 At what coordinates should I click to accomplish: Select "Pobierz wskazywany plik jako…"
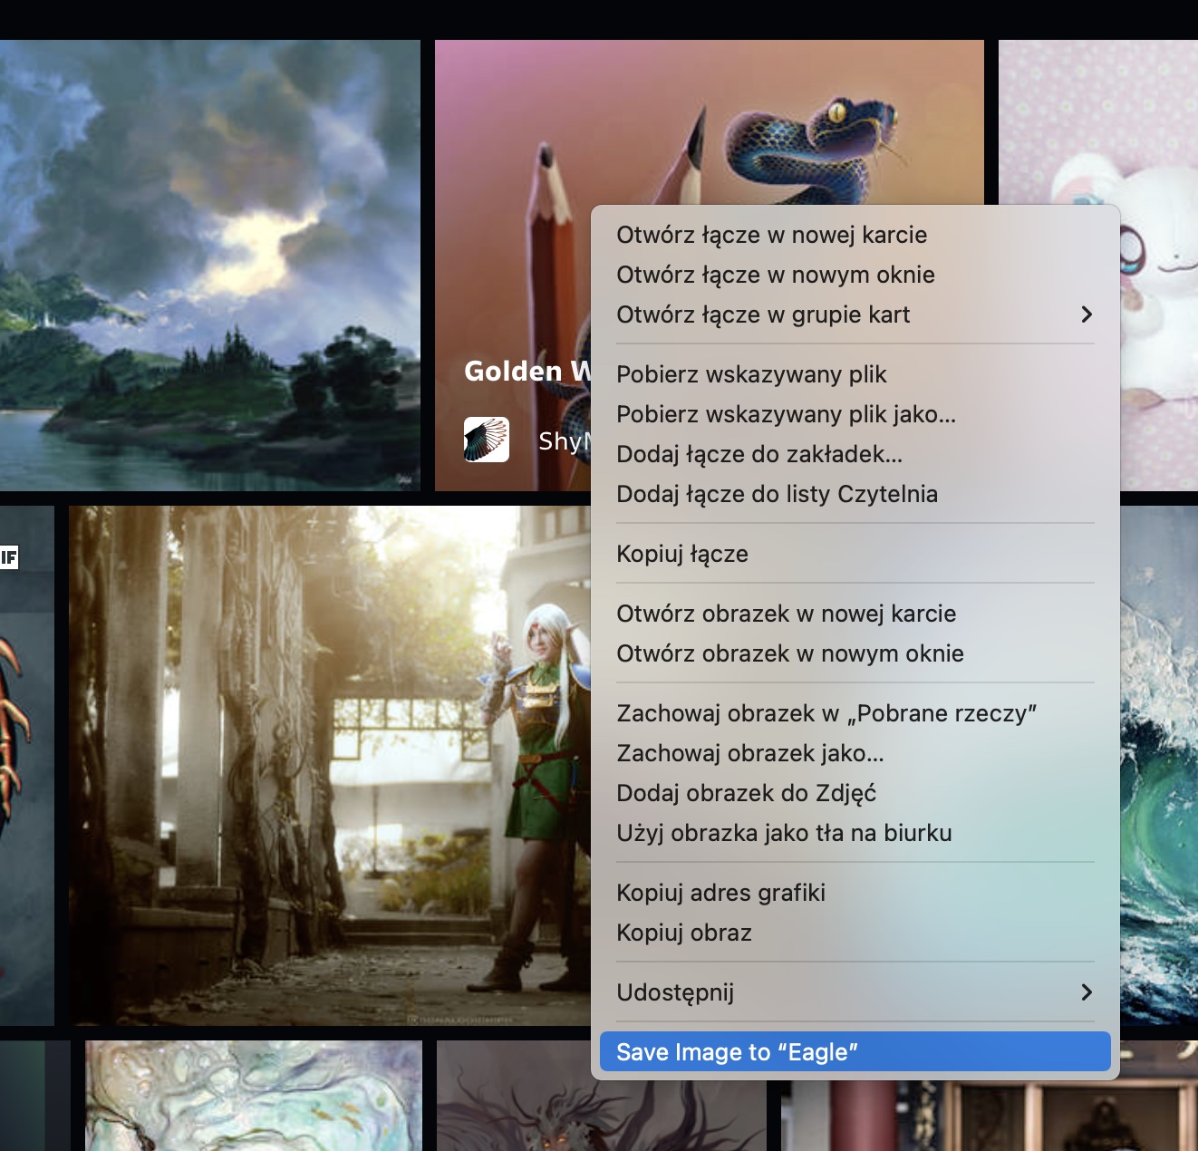[855, 414]
